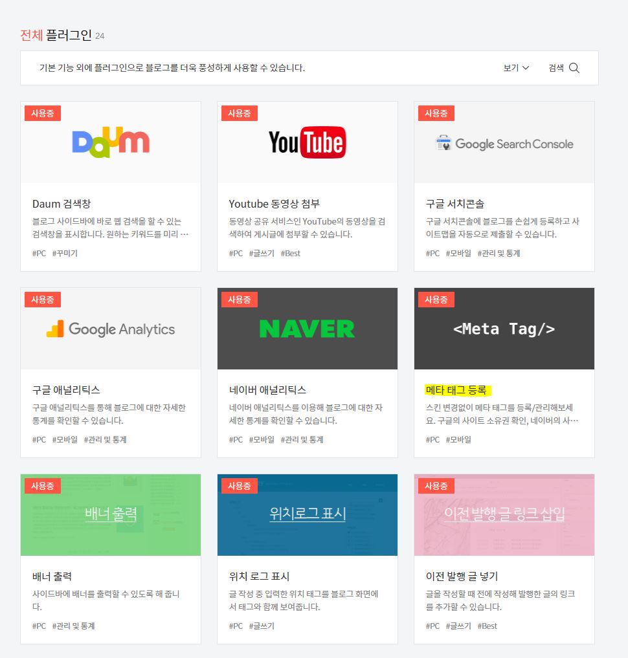This screenshot has width=628, height=658.
Task: Click #Best tag on Youtube 동영상 첨부 card
Action: [291, 254]
